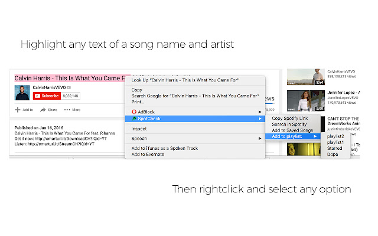This screenshot has height=236, width=378.
Task: Choose the Starred playlist entry
Action: (335, 148)
